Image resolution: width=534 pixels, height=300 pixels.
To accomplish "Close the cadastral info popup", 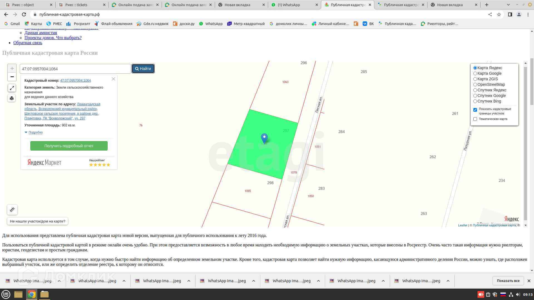I will [x=113, y=79].
